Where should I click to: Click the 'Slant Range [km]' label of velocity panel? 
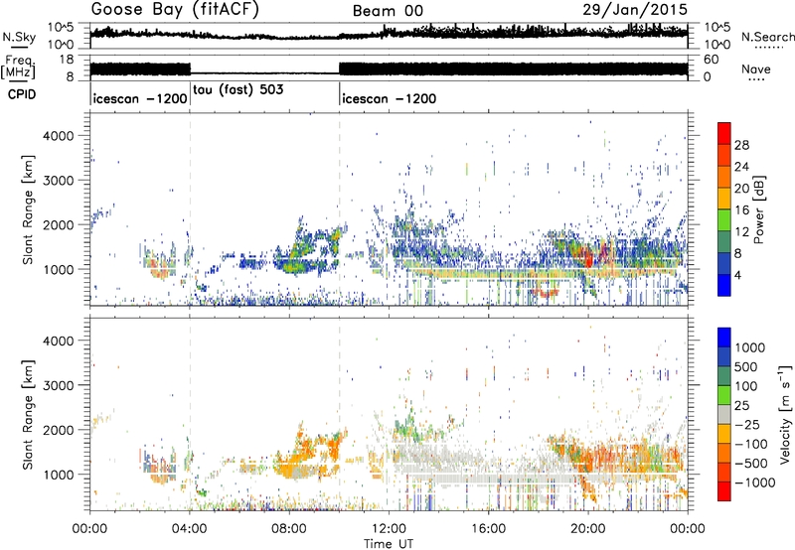coord(28,414)
